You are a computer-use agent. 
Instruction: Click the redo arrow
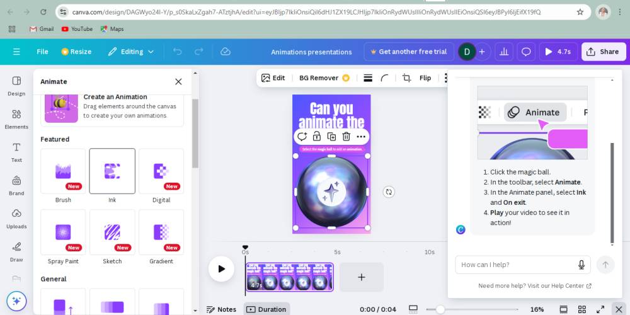tap(199, 52)
